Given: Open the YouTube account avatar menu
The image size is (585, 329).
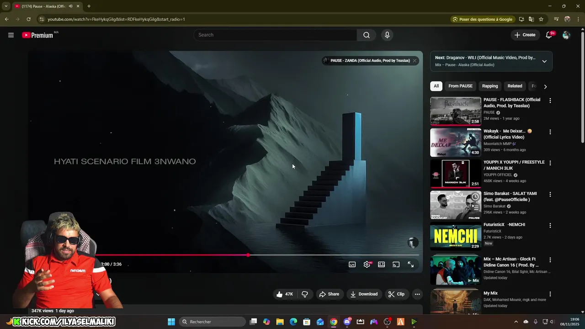Looking at the screenshot, I should (x=566, y=35).
